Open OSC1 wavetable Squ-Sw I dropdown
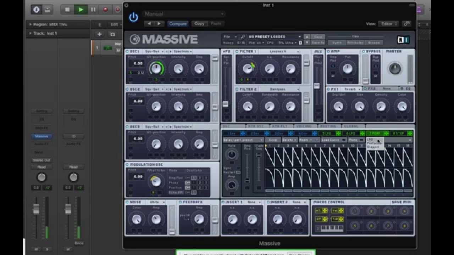Image resolution: width=454 pixels, height=255 pixels. pyautogui.click(x=154, y=52)
